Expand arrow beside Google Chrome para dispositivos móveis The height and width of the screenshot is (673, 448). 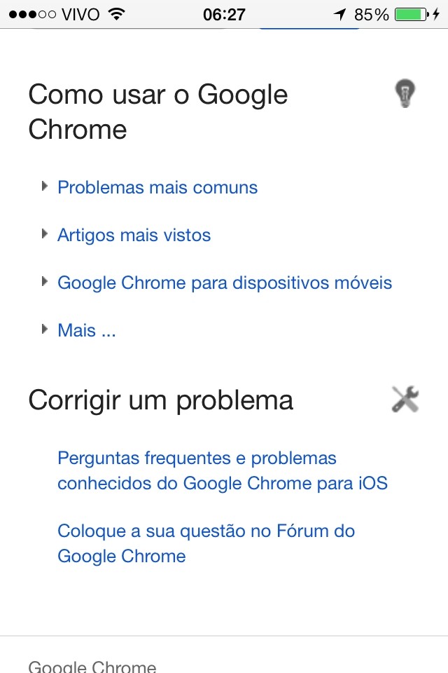click(x=44, y=282)
